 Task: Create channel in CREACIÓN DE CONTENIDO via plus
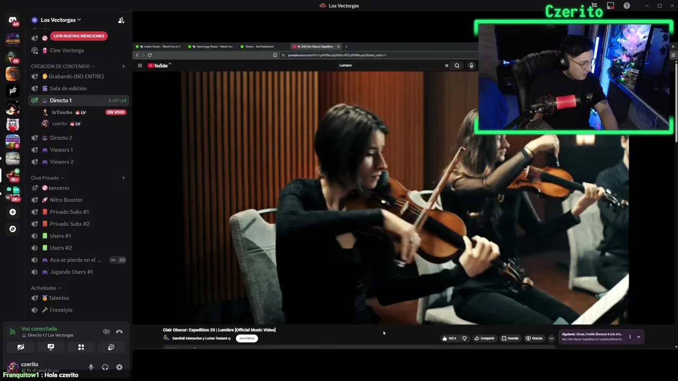pos(123,66)
